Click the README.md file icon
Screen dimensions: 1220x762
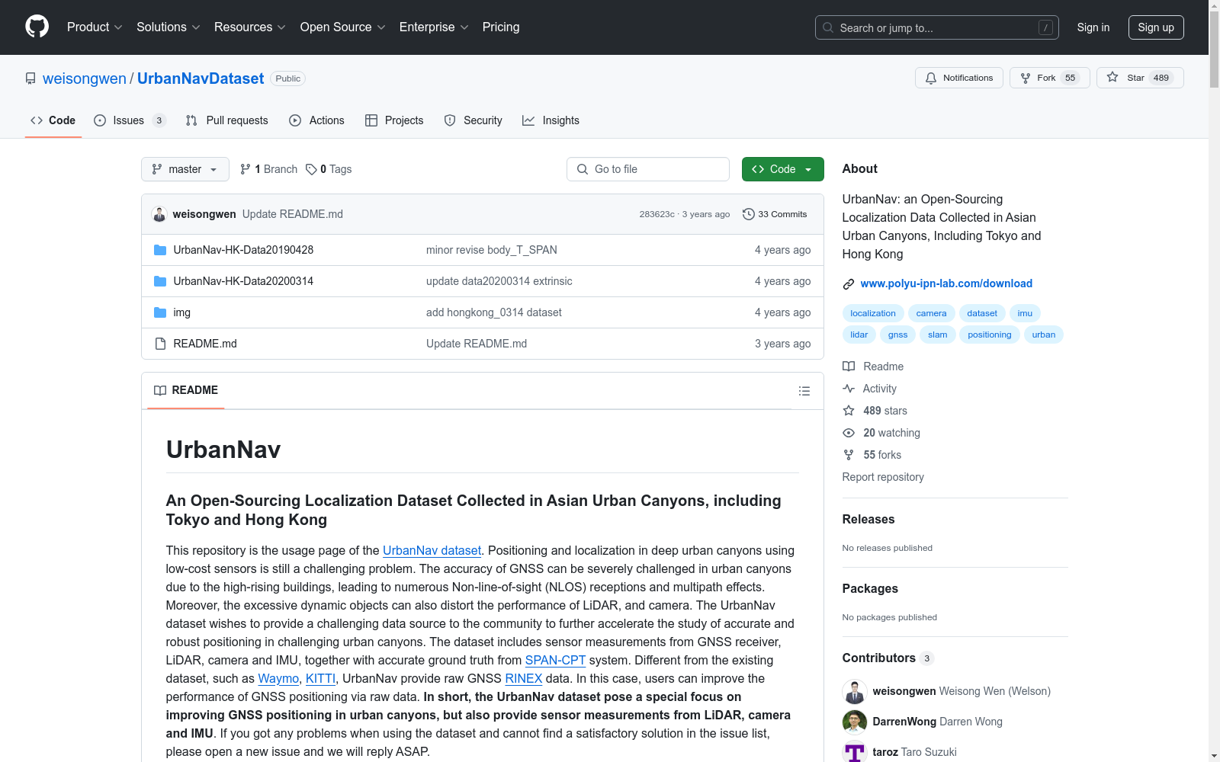(160, 344)
